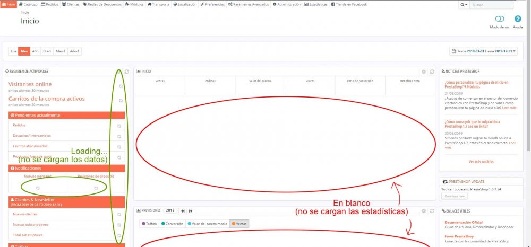Toggle Ventas series in Previsiones
The image size is (531, 247).
point(239,224)
